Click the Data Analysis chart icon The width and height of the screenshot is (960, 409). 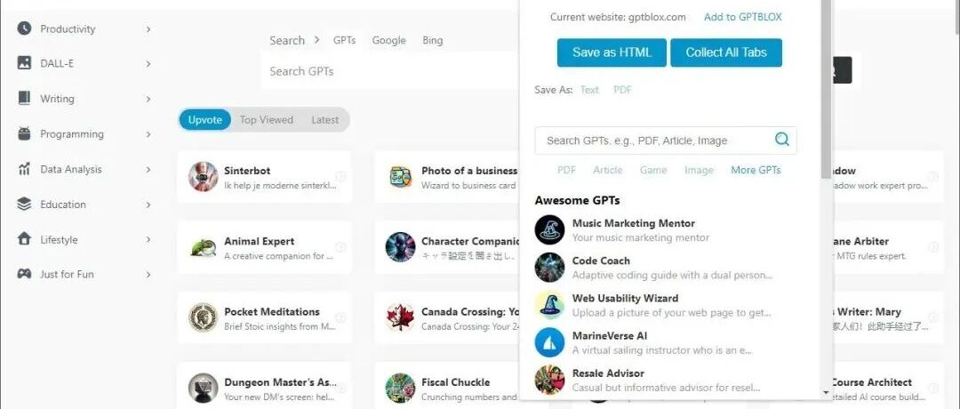pyautogui.click(x=24, y=169)
